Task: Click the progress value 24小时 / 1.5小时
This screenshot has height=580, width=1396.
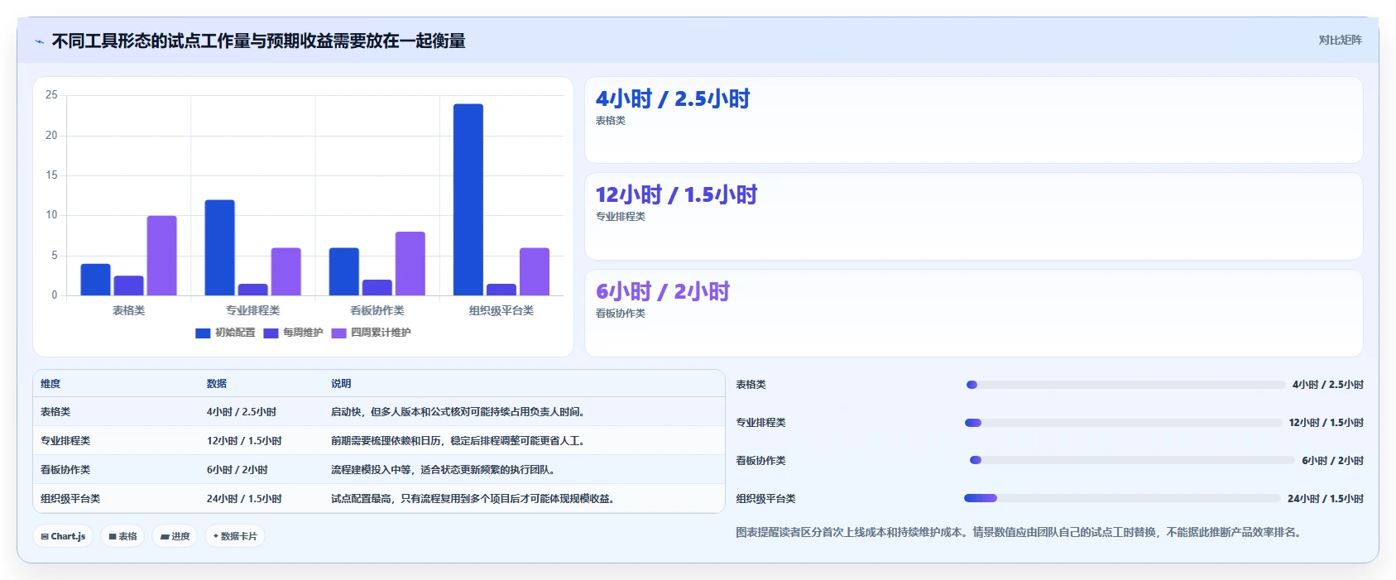Action: [x=1326, y=499]
